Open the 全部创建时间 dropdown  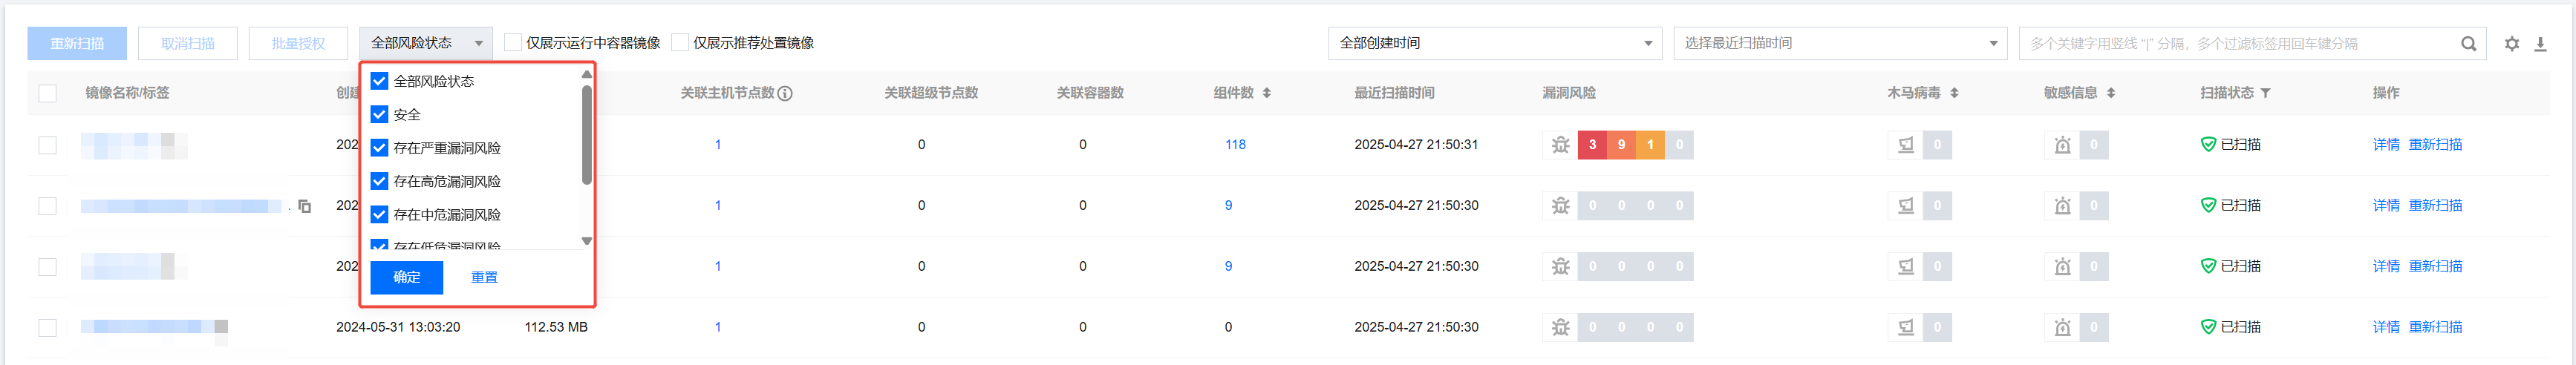point(1494,43)
